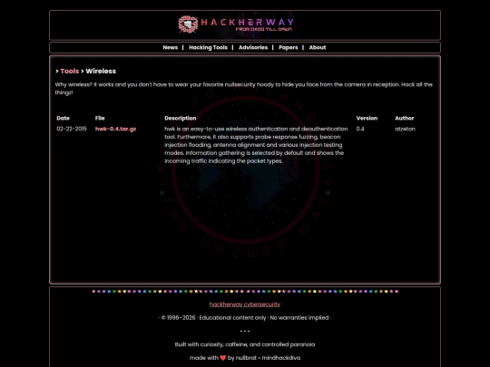Click the 'Built with curiosity, caffeine' line

coord(245,344)
